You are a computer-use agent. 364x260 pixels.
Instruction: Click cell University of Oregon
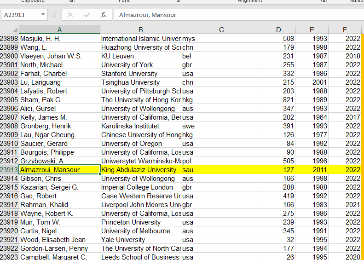pyautogui.click(x=140, y=144)
